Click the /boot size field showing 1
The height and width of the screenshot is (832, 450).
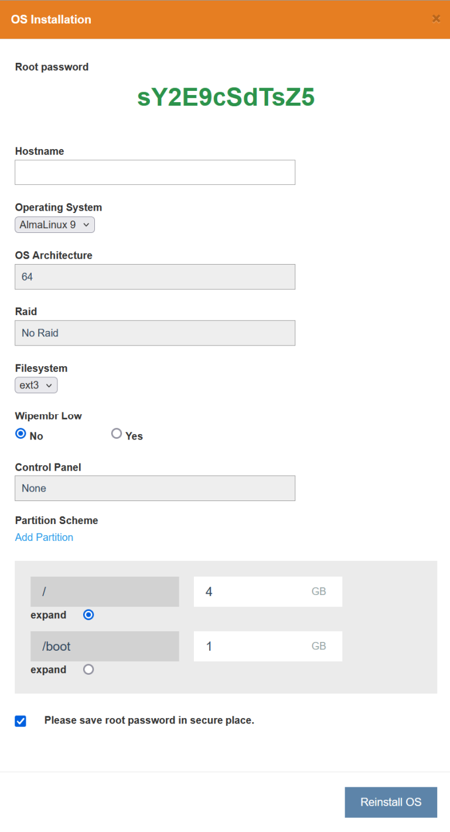pos(267,646)
